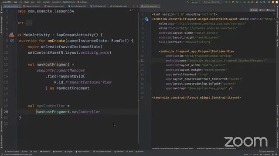Viewport: 279px width, 156px height.
Task: Click ConstraintLayout in XML breadcrumb bar
Action: point(173,148)
